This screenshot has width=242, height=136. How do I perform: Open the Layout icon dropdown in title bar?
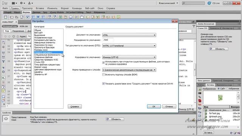click(14, 3)
